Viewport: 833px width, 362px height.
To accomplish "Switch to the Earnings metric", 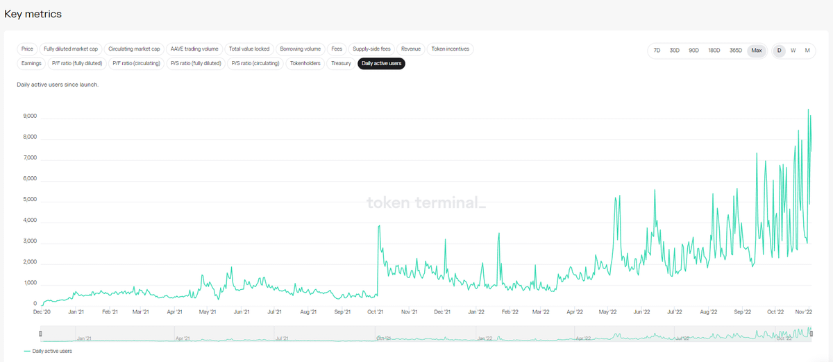I will tap(31, 64).
